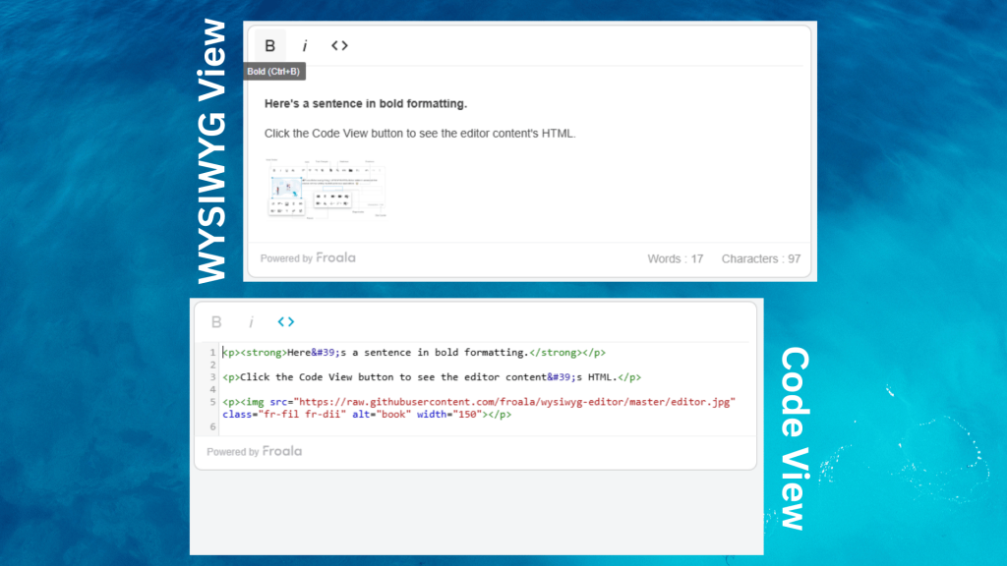Click the highlighted Code View icon to switch back

coord(286,320)
